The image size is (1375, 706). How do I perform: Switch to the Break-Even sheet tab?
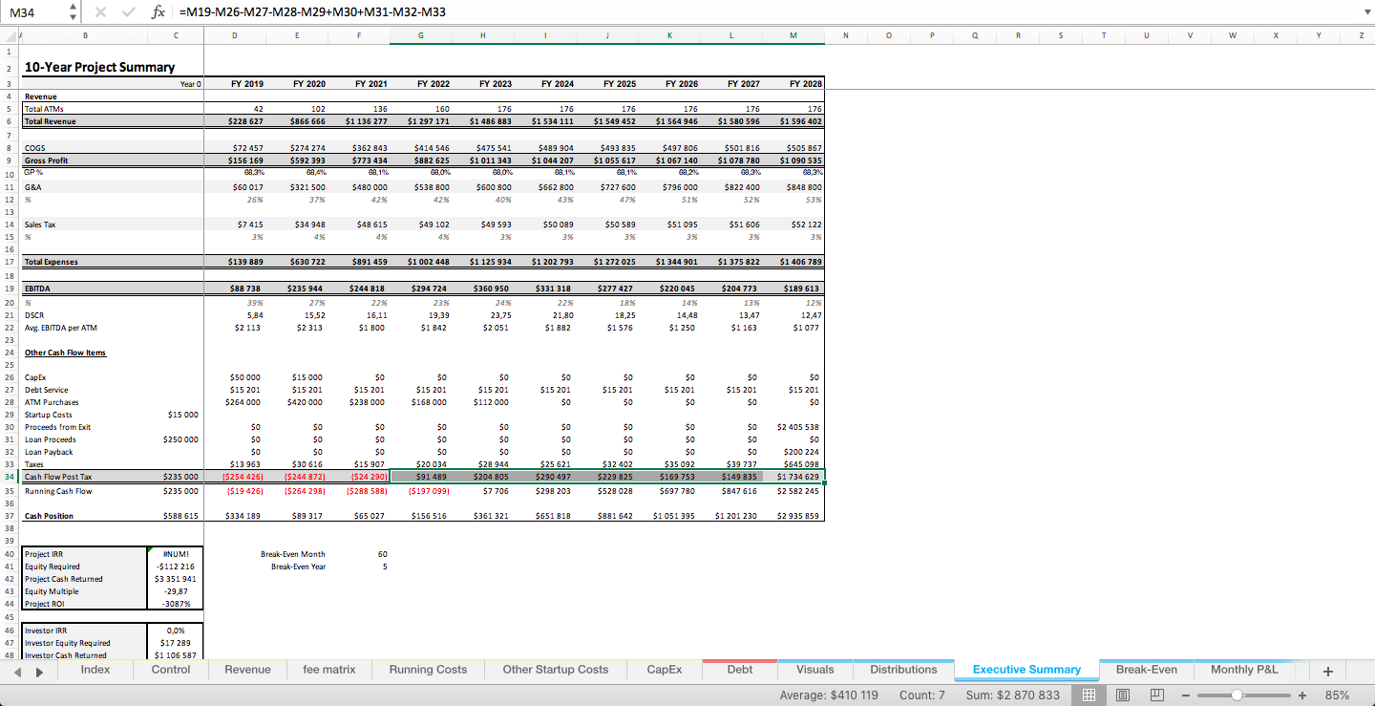coord(1147,670)
